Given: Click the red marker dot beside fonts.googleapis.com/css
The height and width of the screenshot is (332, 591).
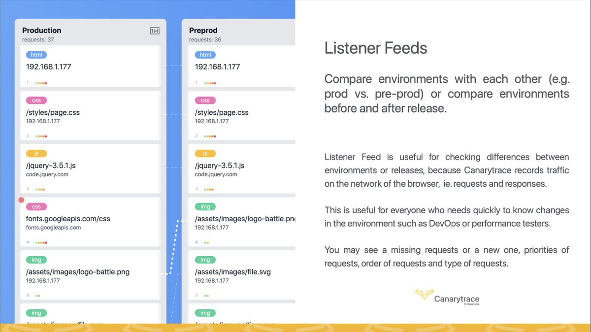Looking at the screenshot, I should click(x=21, y=200).
